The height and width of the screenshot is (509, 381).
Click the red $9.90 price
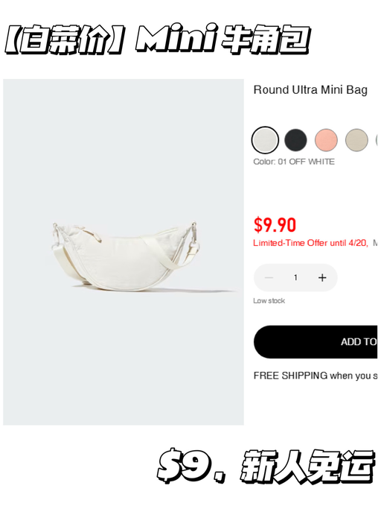coord(275,225)
